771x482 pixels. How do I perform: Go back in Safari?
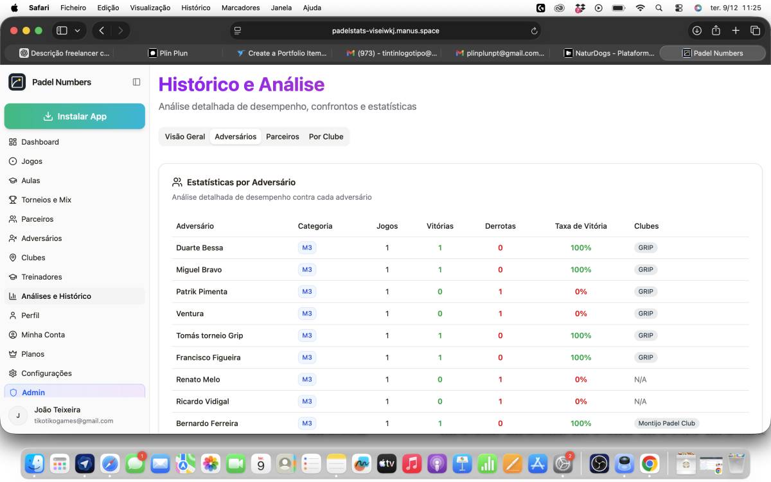coord(102,31)
